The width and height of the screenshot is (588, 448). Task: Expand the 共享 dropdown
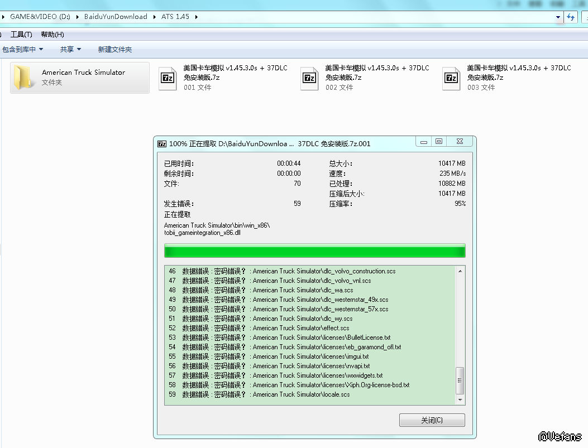click(70, 50)
